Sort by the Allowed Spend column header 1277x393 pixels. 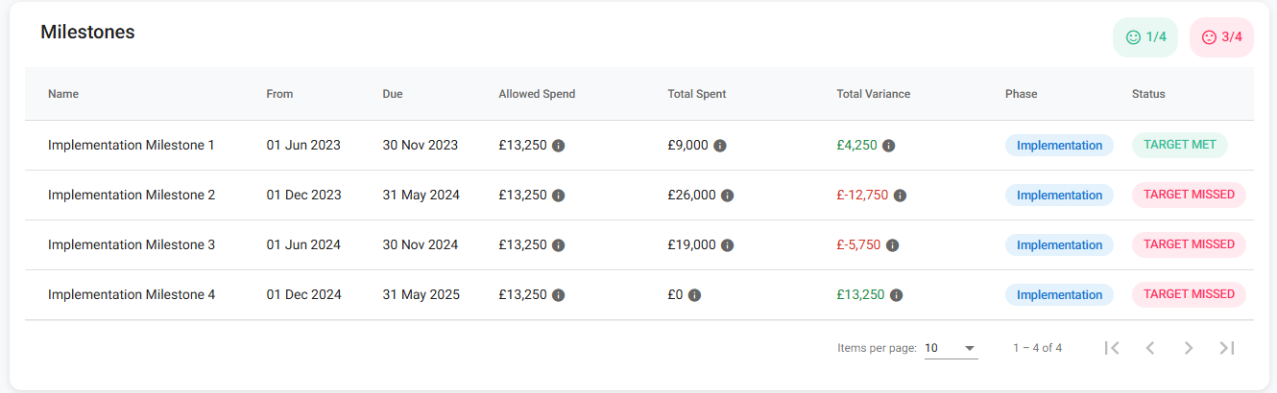(x=537, y=94)
